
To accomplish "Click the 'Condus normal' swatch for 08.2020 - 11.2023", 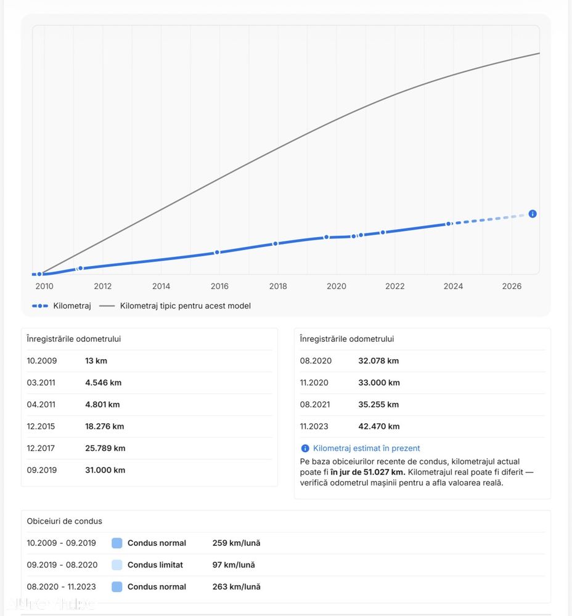I will click(x=116, y=587).
